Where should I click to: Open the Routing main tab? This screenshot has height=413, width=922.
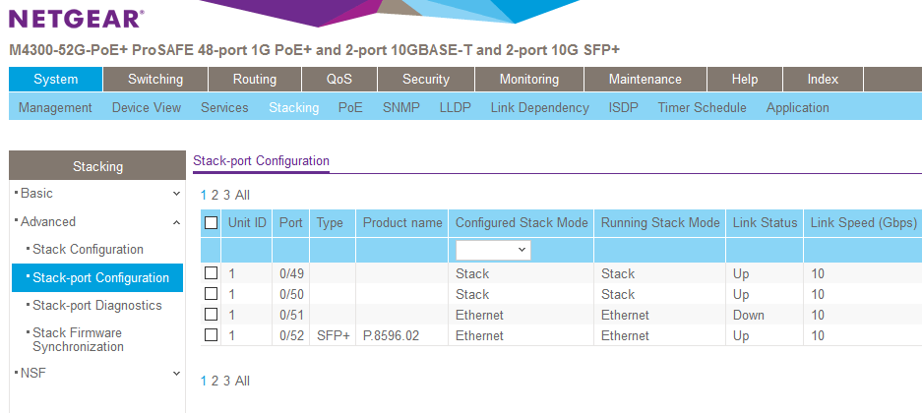255,80
